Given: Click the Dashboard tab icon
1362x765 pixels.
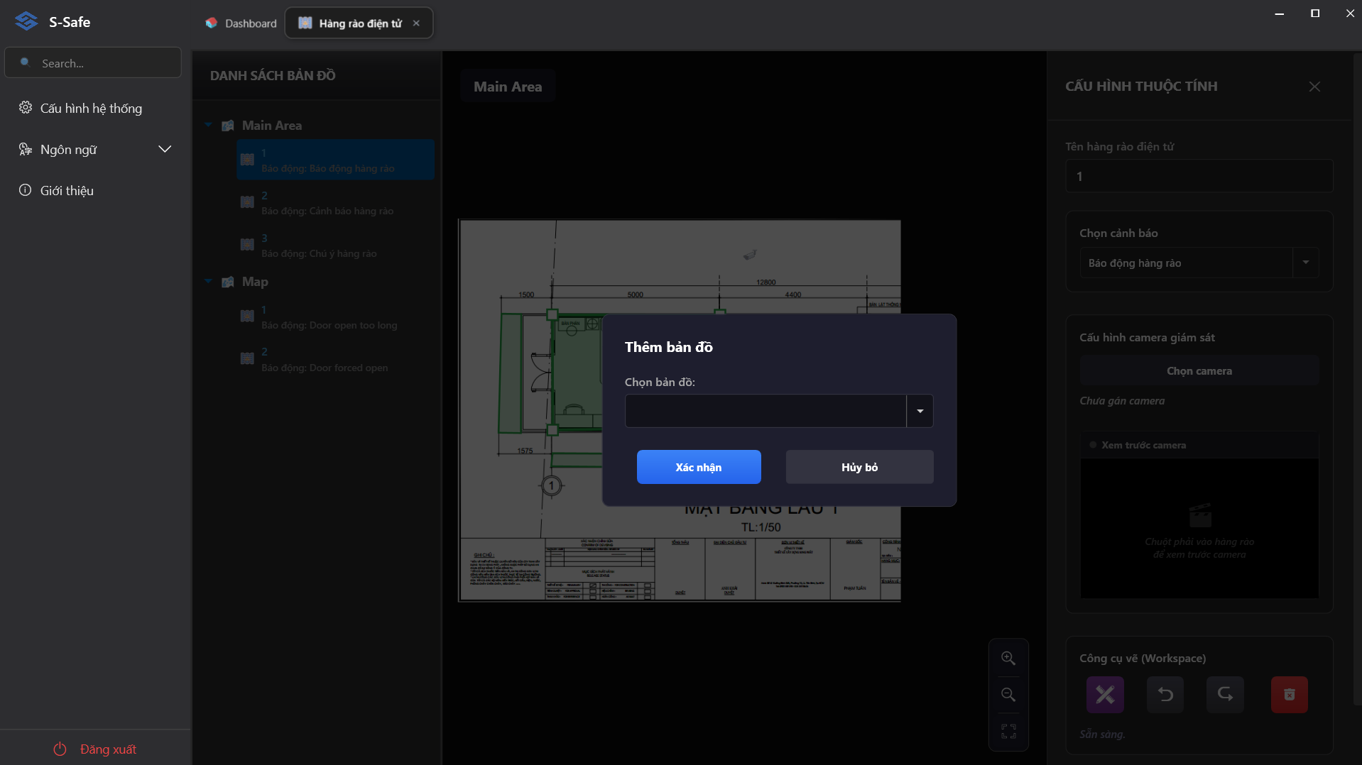Looking at the screenshot, I should tap(212, 23).
